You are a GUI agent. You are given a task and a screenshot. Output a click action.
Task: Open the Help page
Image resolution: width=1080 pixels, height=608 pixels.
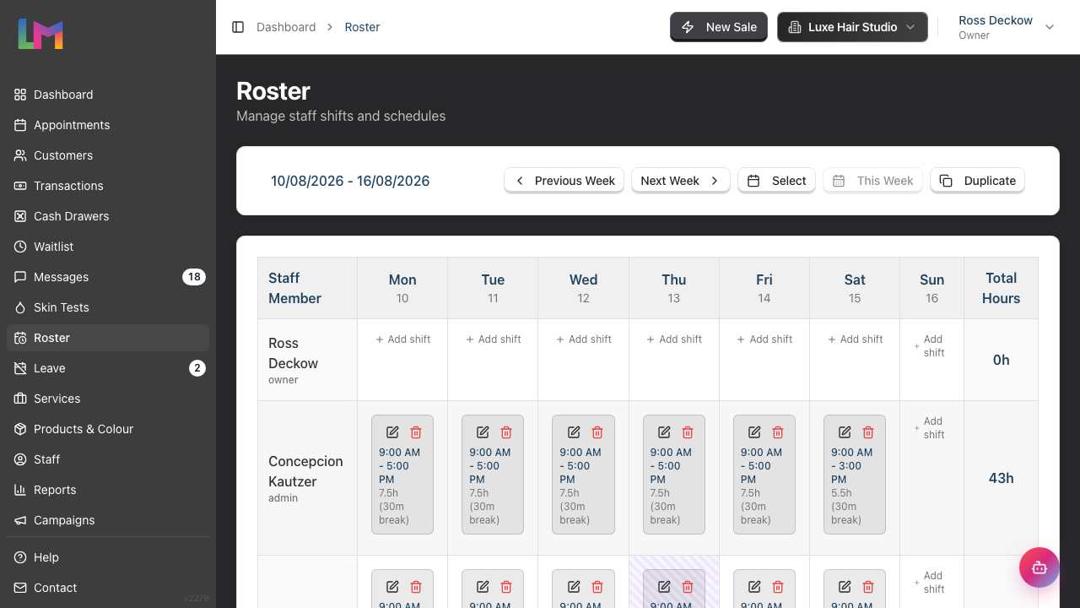[x=108, y=557]
